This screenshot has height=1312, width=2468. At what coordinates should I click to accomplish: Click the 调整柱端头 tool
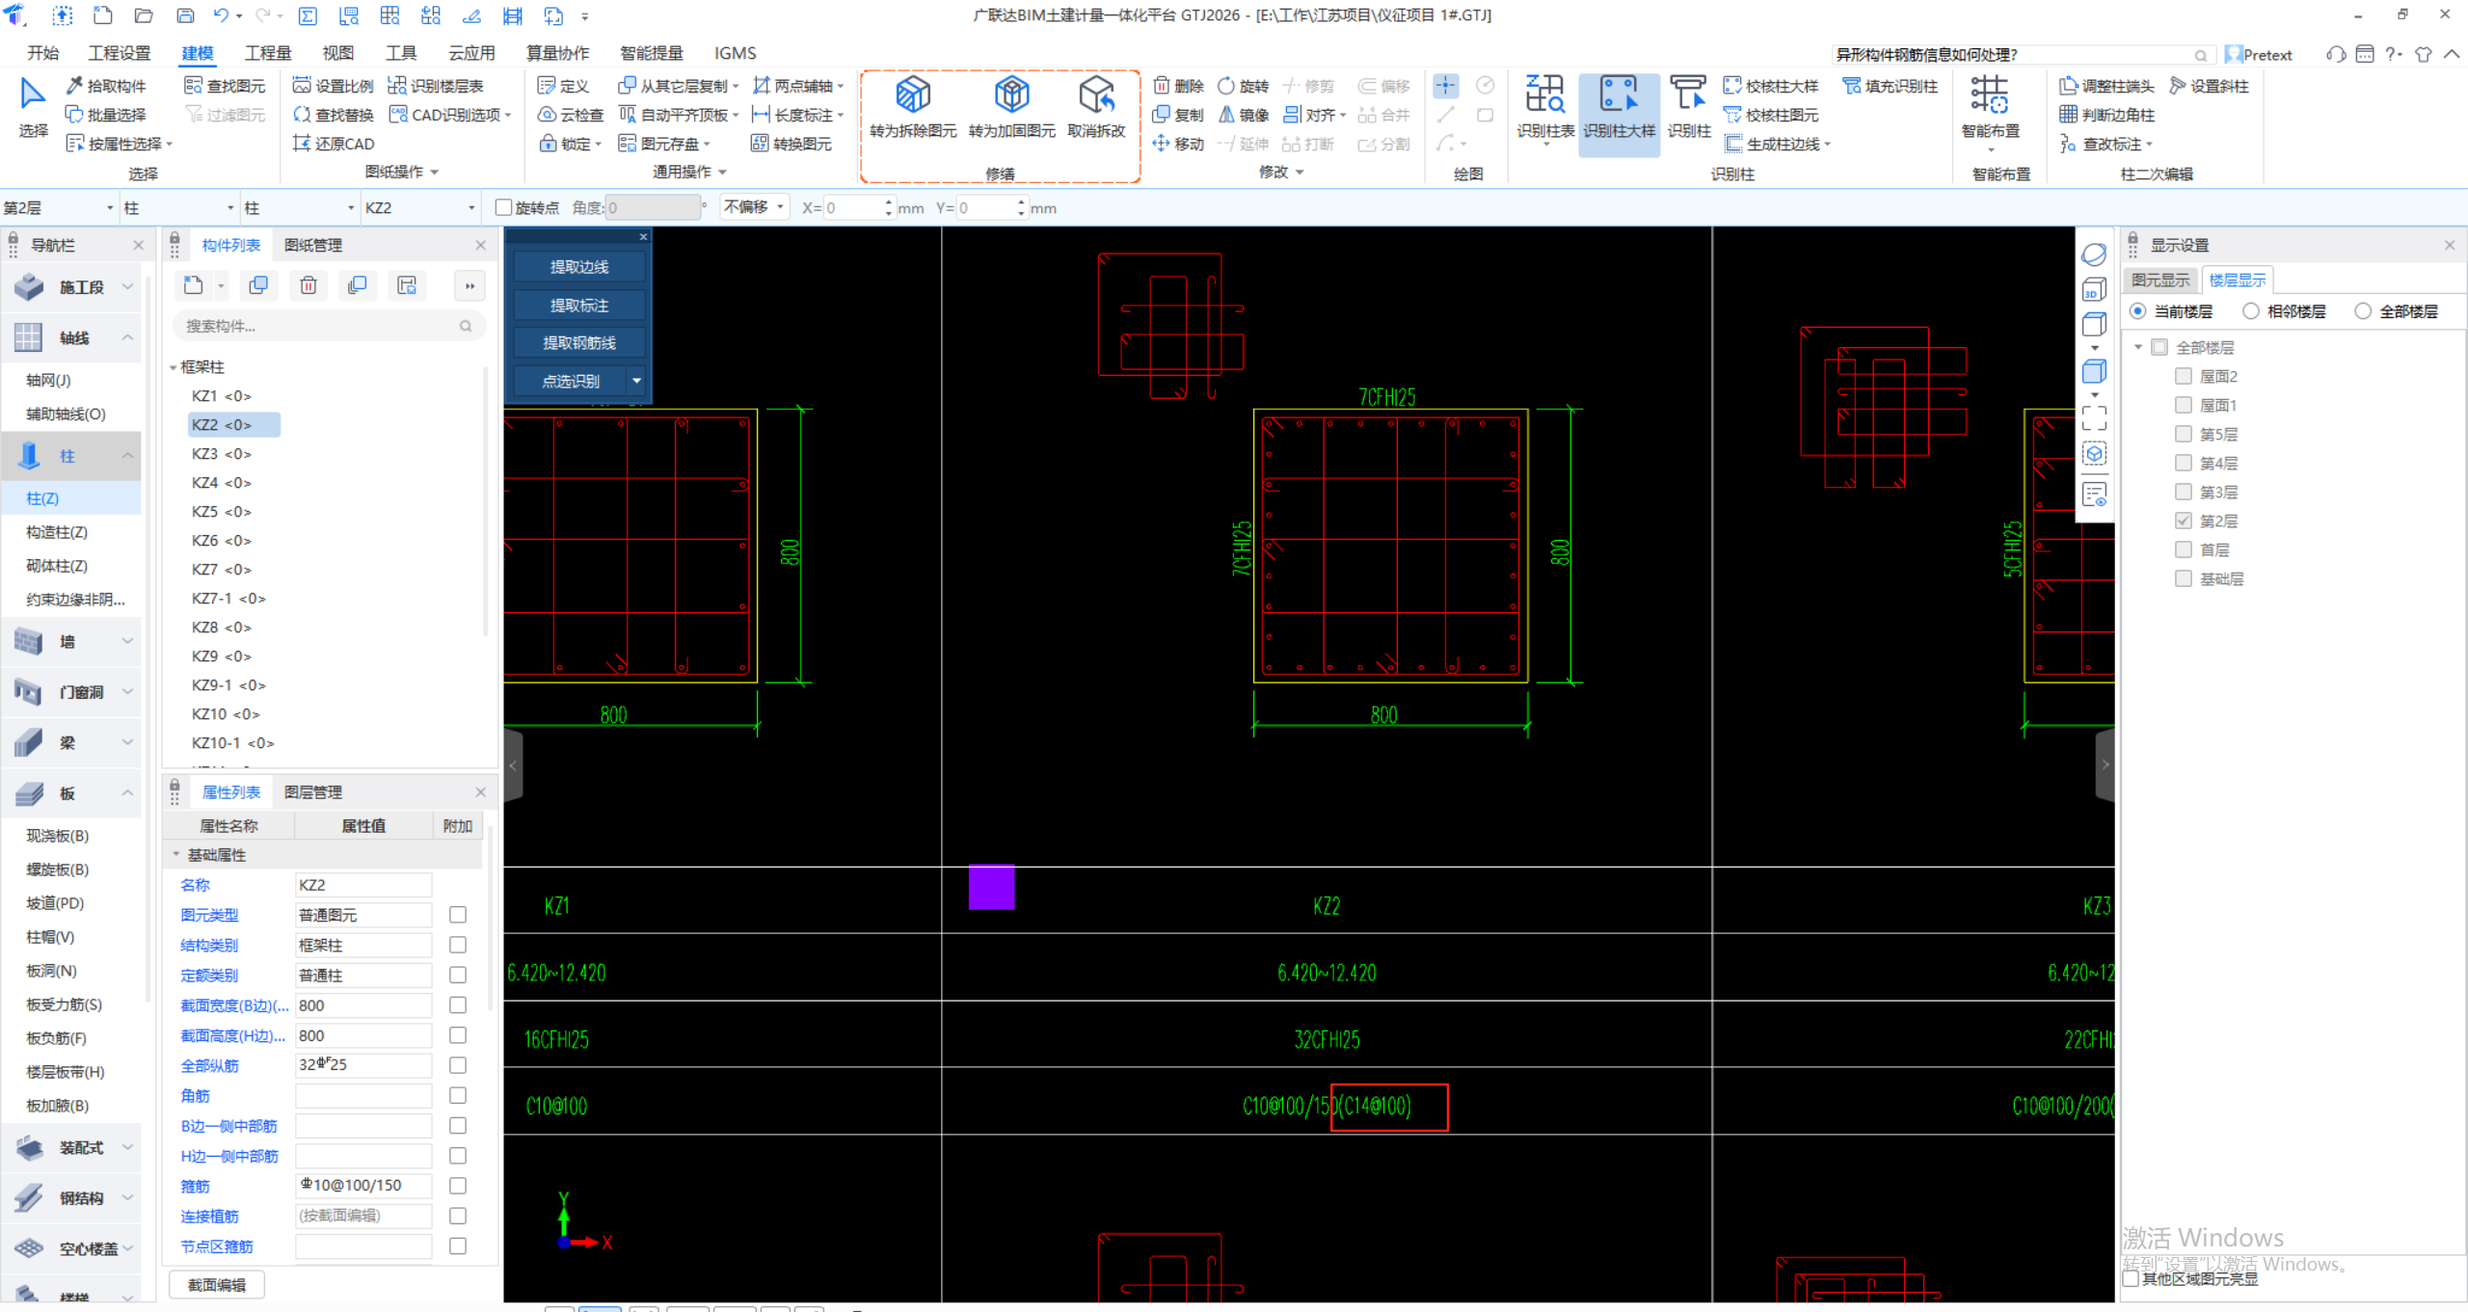(x=2106, y=86)
